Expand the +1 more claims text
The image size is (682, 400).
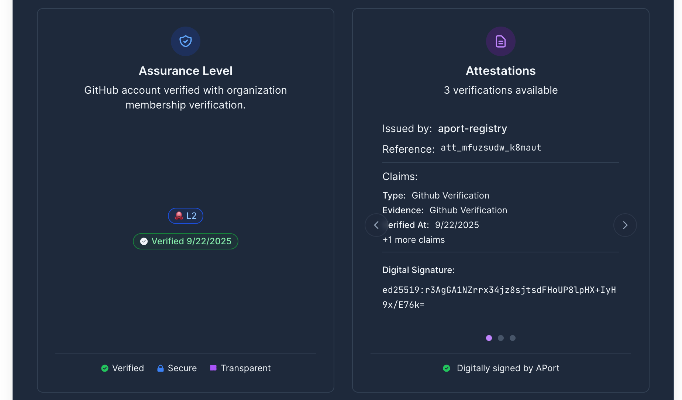414,240
